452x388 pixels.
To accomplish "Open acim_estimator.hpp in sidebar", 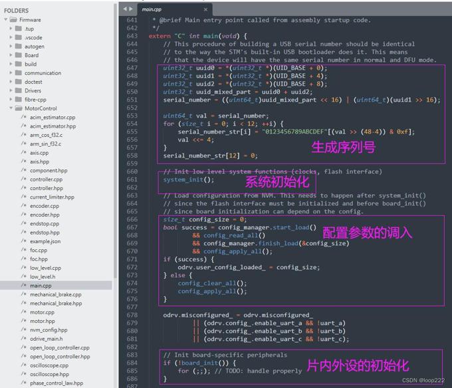I will tap(53, 126).
